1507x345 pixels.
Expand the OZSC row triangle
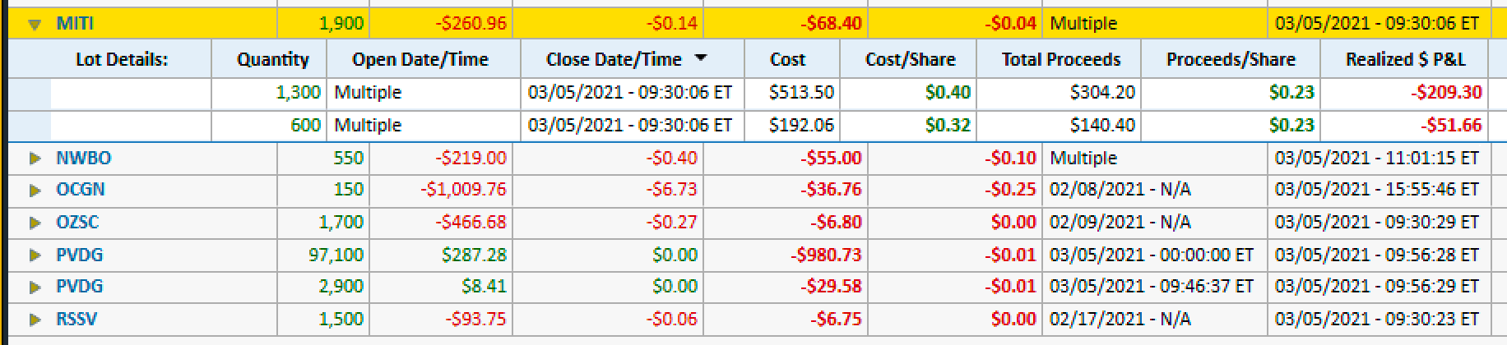35,223
